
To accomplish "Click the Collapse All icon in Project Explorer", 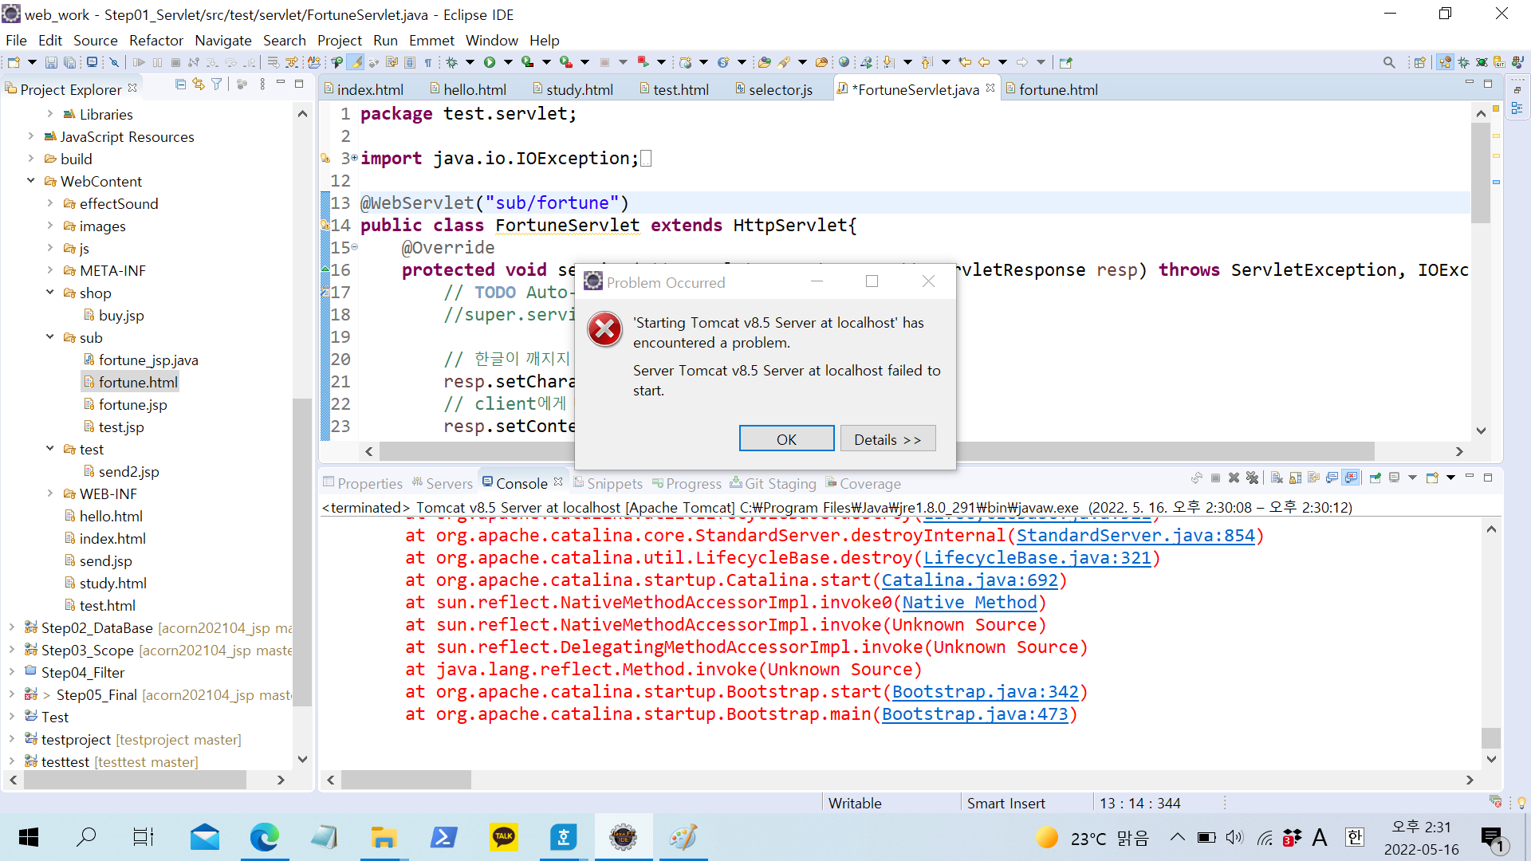I will [x=180, y=84].
